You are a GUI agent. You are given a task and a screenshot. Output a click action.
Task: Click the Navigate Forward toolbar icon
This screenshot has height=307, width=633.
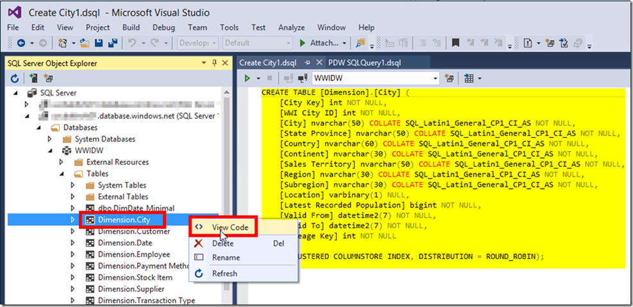[x=43, y=43]
